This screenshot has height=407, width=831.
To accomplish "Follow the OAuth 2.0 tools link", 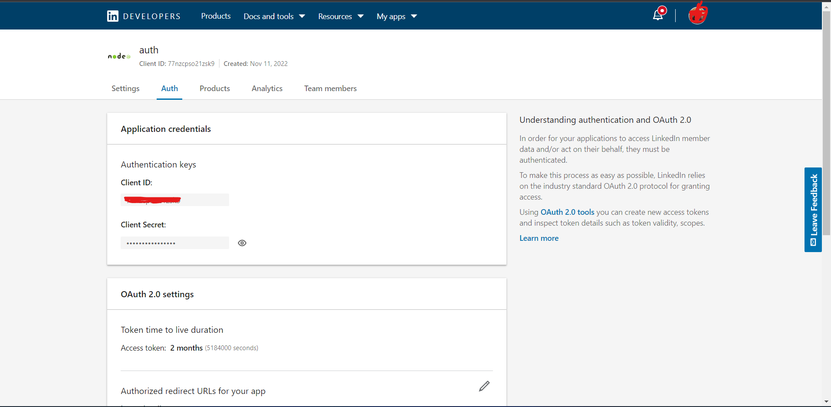I will pos(567,212).
